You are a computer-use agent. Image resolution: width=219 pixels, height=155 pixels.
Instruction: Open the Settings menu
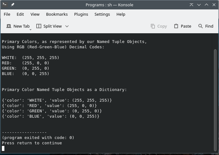point(102,14)
